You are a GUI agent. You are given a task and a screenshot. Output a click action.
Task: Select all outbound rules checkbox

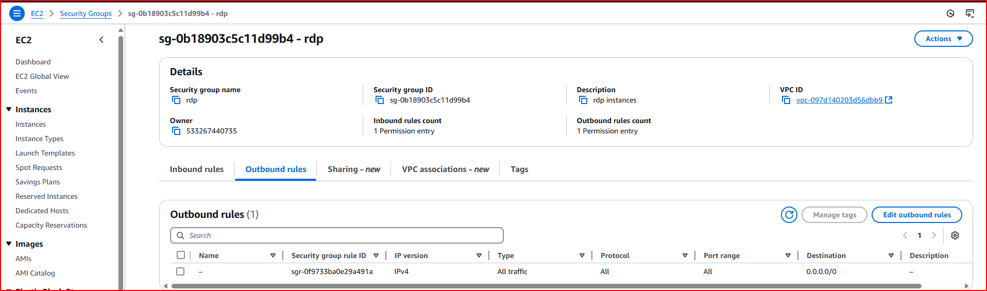(180, 255)
